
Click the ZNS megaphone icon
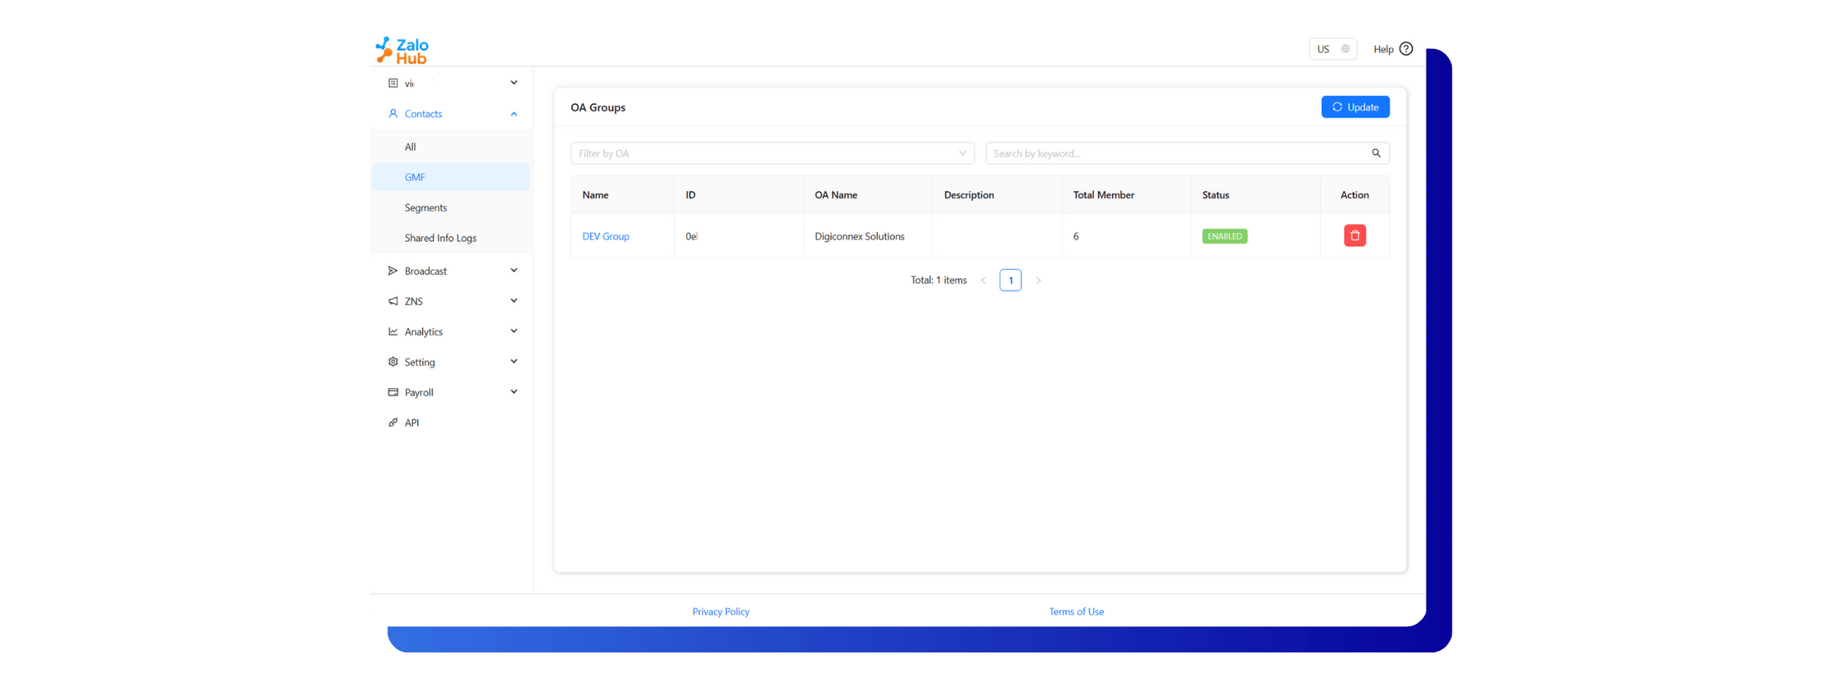pos(393,301)
